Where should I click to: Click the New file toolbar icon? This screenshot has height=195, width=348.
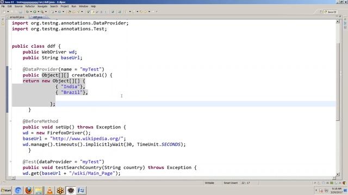(x=4, y=12)
